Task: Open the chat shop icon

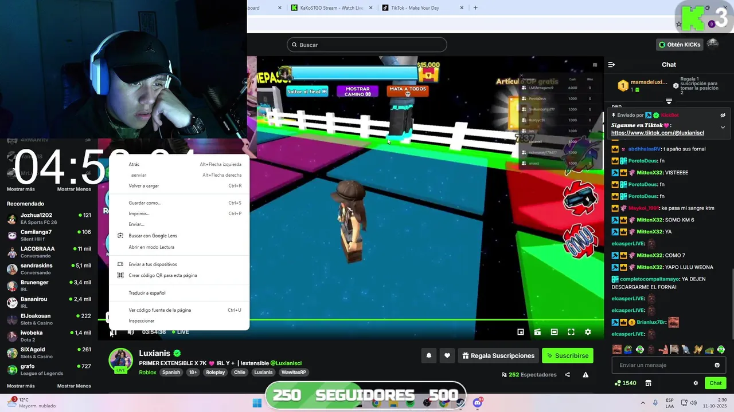Action: (x=649, y=383)
